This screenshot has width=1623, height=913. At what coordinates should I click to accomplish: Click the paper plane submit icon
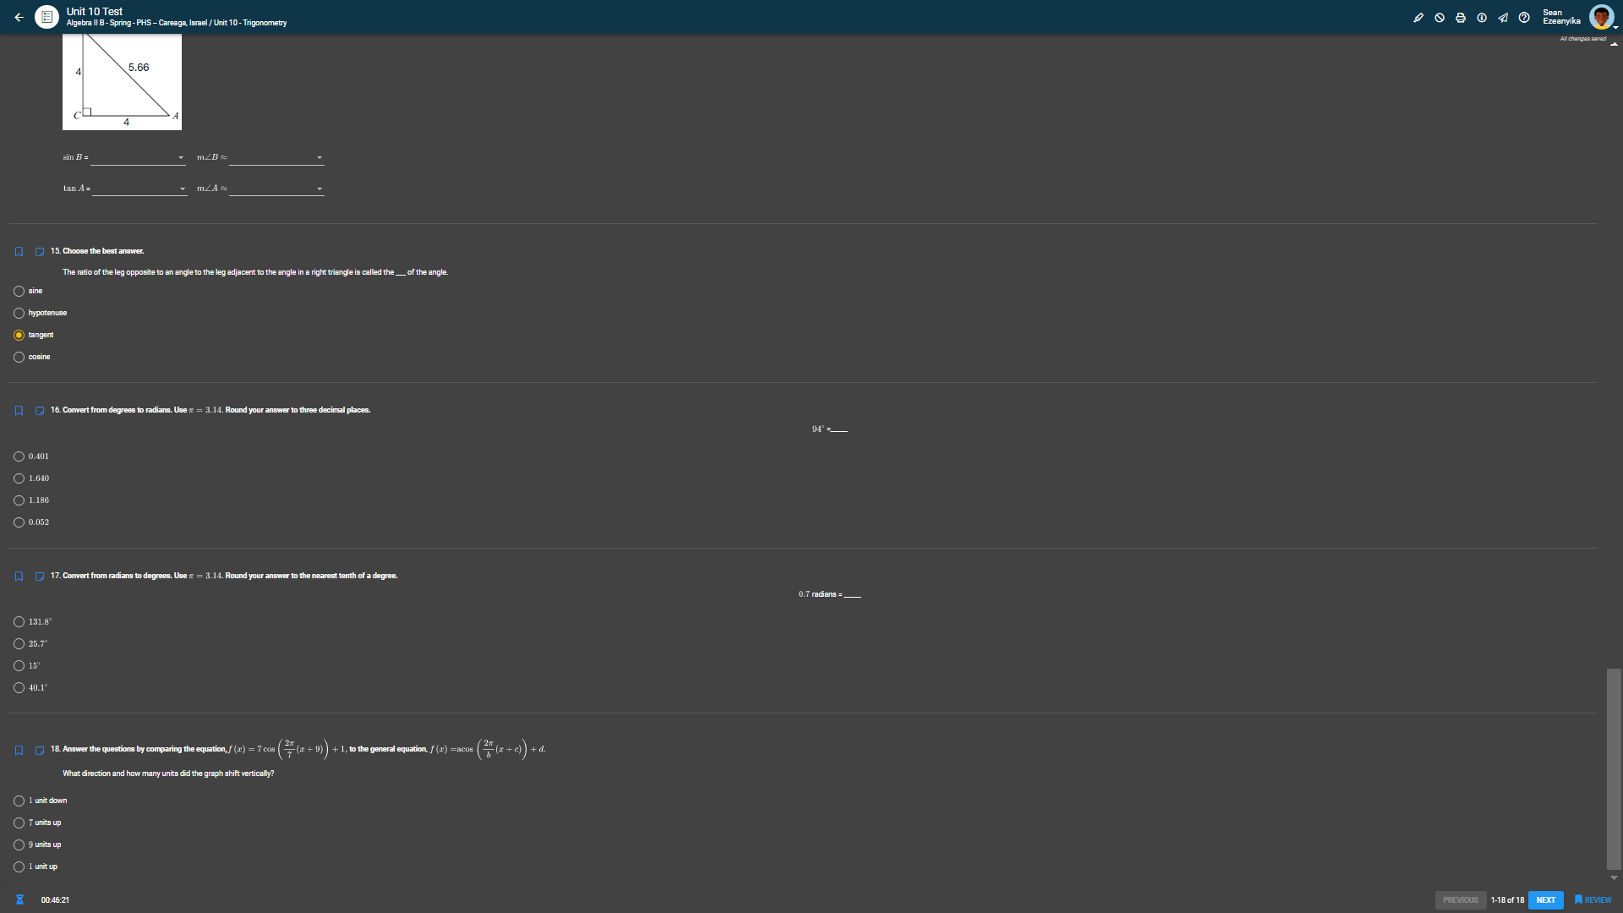[x=1503, y=18]
